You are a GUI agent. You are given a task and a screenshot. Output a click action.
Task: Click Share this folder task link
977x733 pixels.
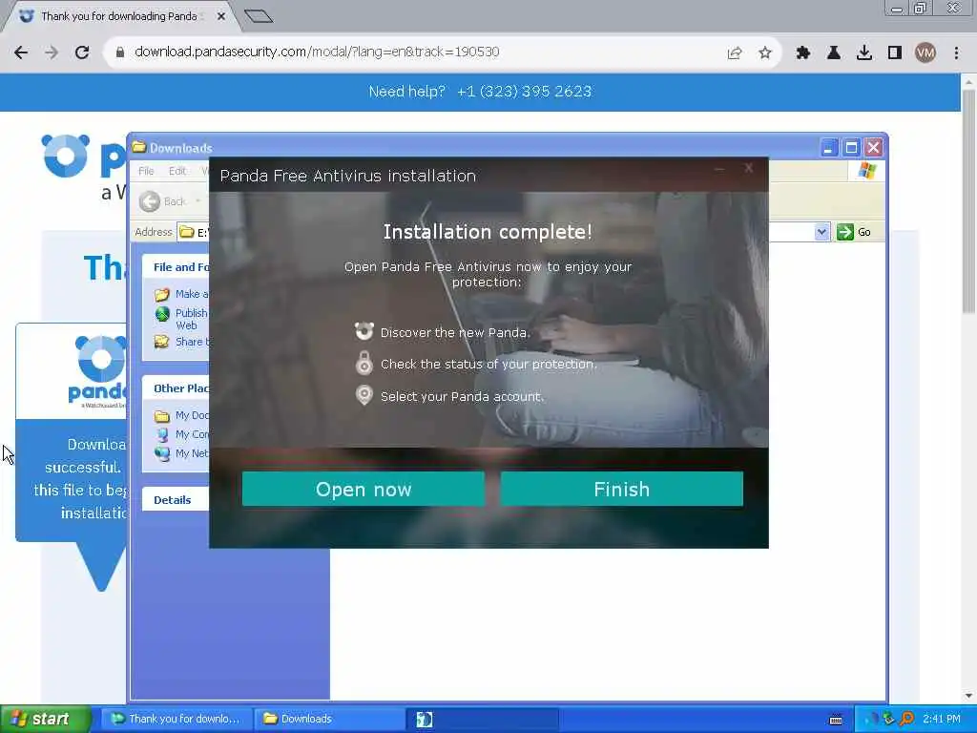tap(193, 342)
